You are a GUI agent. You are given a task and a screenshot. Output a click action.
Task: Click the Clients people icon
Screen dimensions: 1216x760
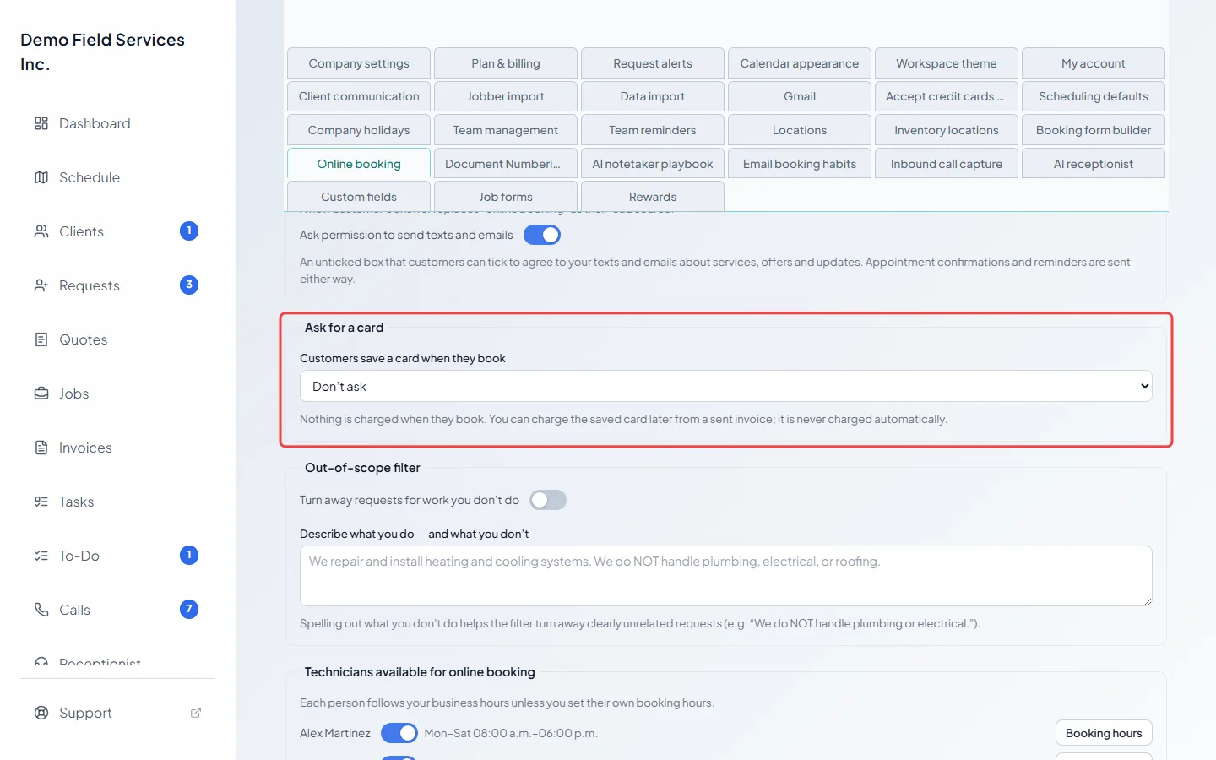coord(41,231)
